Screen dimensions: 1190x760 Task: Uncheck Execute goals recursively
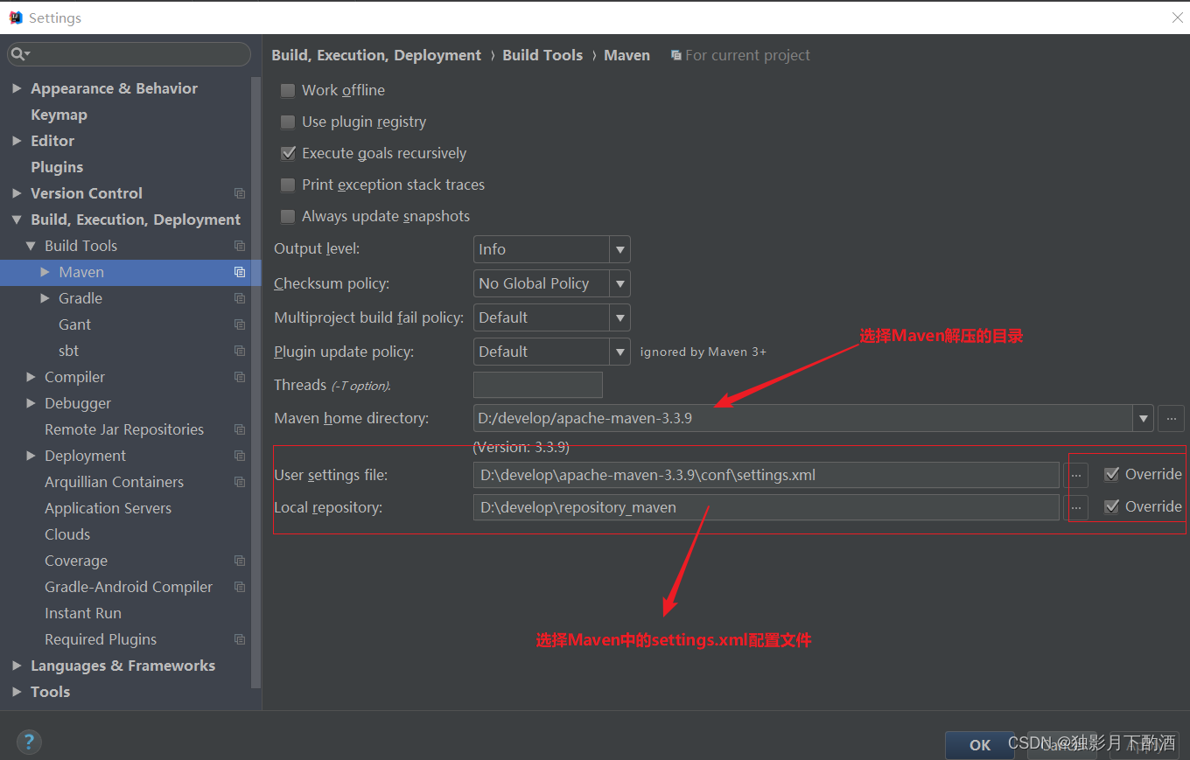[x=288, y=153]
